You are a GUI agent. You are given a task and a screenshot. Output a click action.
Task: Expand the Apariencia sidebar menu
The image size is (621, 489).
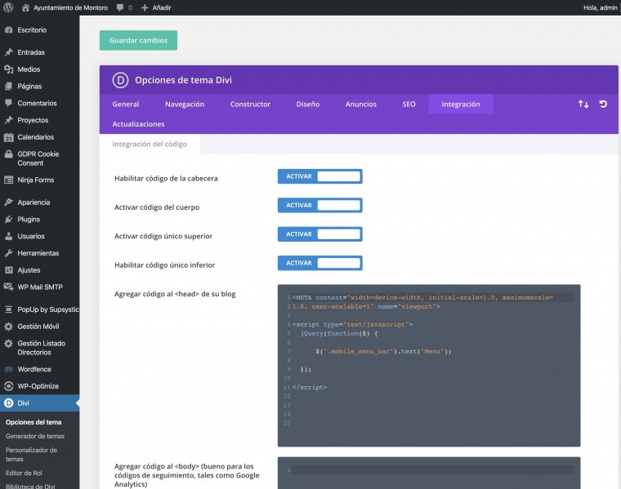pos(34,202)
